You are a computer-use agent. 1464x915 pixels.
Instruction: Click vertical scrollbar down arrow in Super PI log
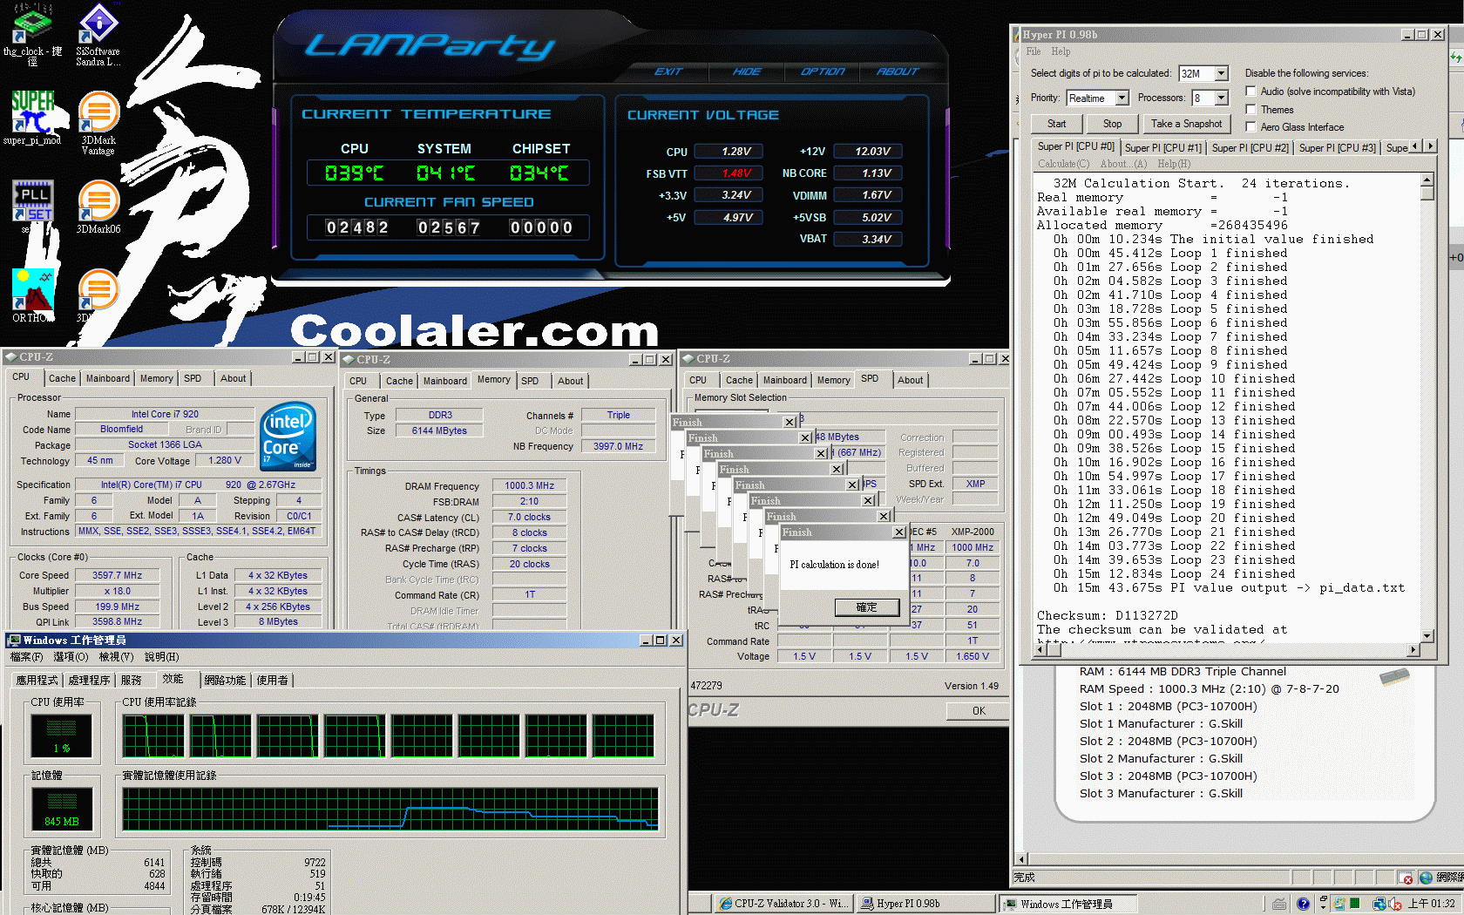point(1427,635)
